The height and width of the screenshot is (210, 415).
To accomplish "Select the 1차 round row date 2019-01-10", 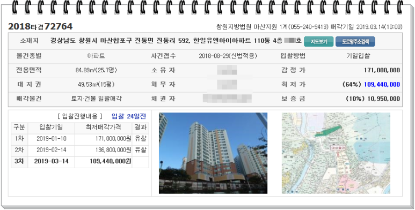I will (52, 139).
